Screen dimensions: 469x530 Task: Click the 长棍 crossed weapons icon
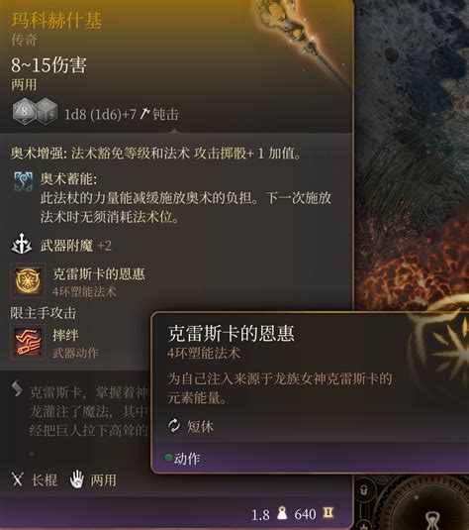point(18,478)
